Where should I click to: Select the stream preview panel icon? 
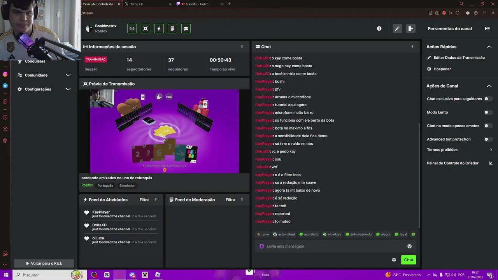[x=145, y=28]
